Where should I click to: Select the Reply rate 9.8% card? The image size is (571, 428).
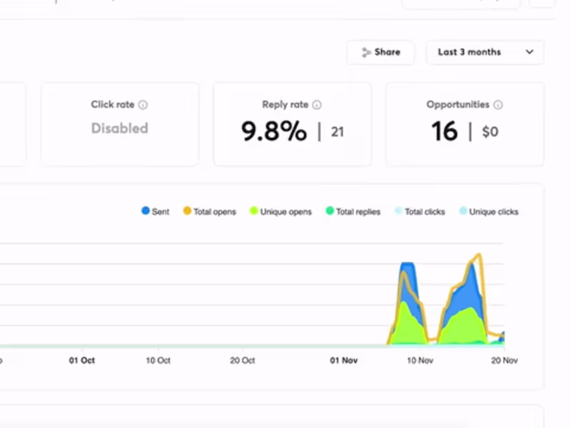[293, 124]
